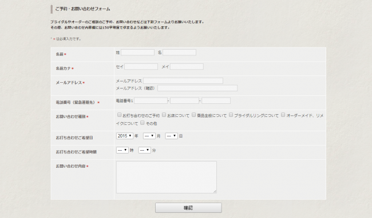Focus the 姓 (family name) field
The height and width of the screenshot is (218, 372).
point(137,53)
